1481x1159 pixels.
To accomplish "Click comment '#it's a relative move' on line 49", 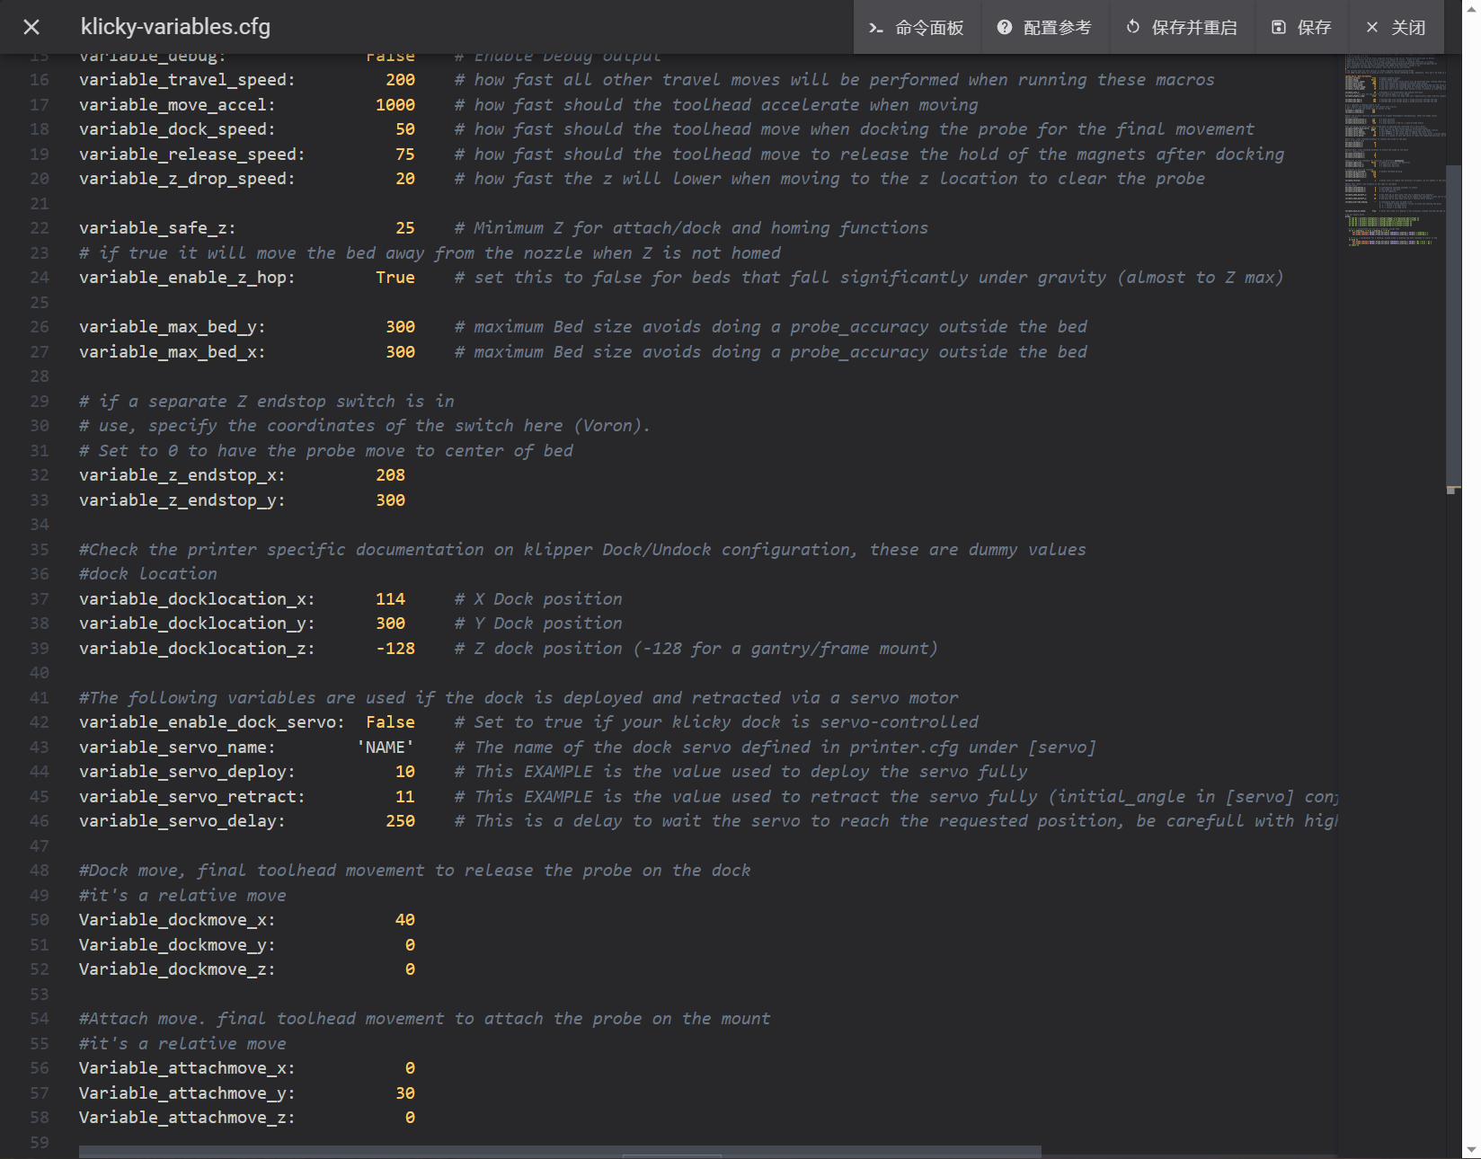I will (182, 896).
